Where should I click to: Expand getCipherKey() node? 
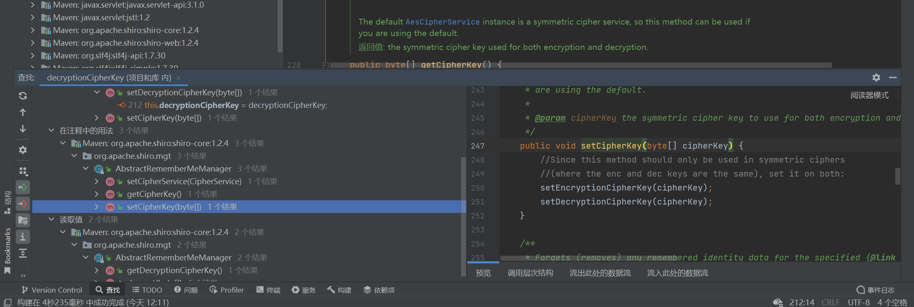tap(97, 194)
